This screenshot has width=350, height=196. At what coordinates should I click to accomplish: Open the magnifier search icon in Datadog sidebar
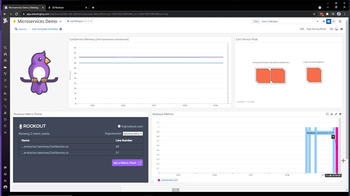tap(5, 47)
